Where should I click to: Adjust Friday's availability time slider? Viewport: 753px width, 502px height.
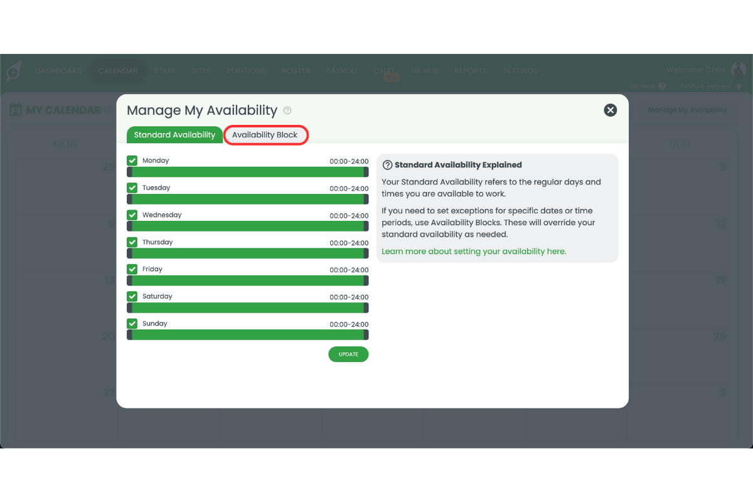click(x=247, y=280)
